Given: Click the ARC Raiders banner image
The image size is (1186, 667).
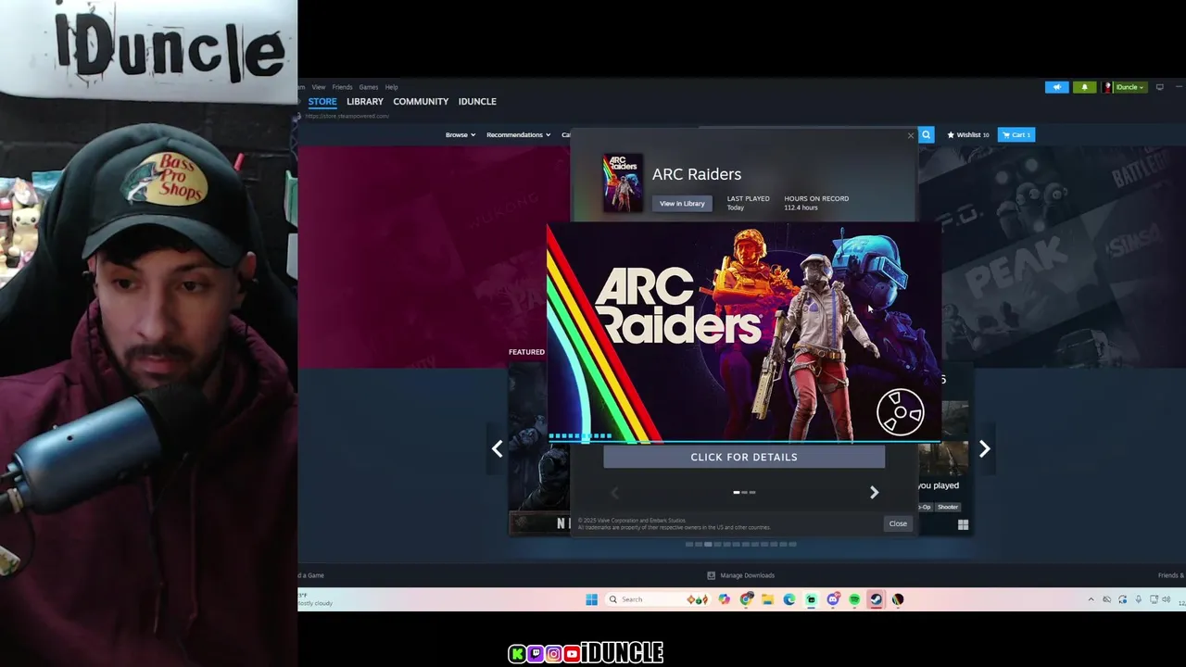Looking at the screenshot, I should click(x=744, y=333).
